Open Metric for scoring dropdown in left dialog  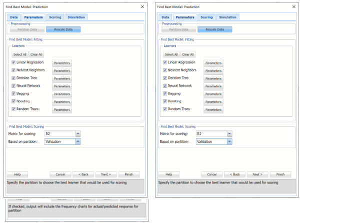pos(77,134)
